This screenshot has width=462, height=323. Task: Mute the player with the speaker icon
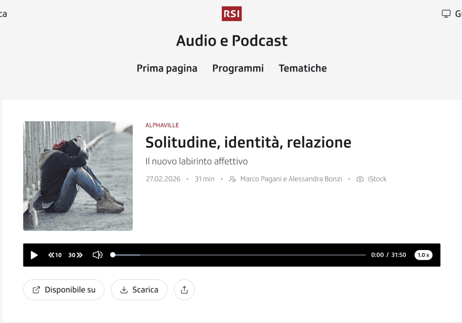(97, 255)
